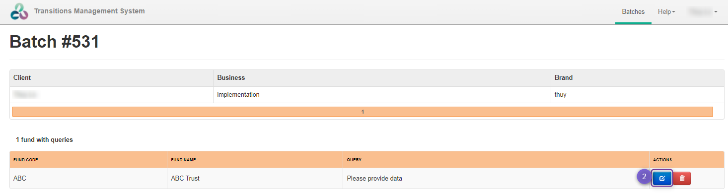
Task: Click the Transitions Management System title
Action: 89,11
